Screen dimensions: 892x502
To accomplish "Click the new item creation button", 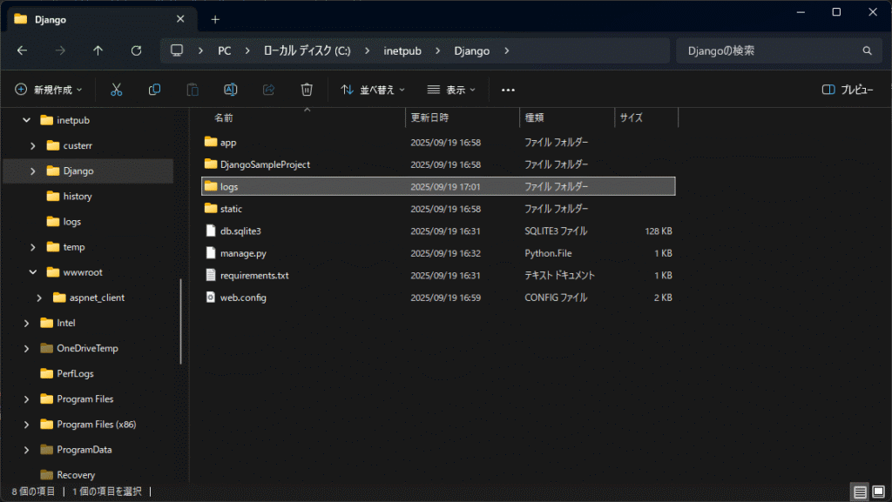I will coord(49,90).
